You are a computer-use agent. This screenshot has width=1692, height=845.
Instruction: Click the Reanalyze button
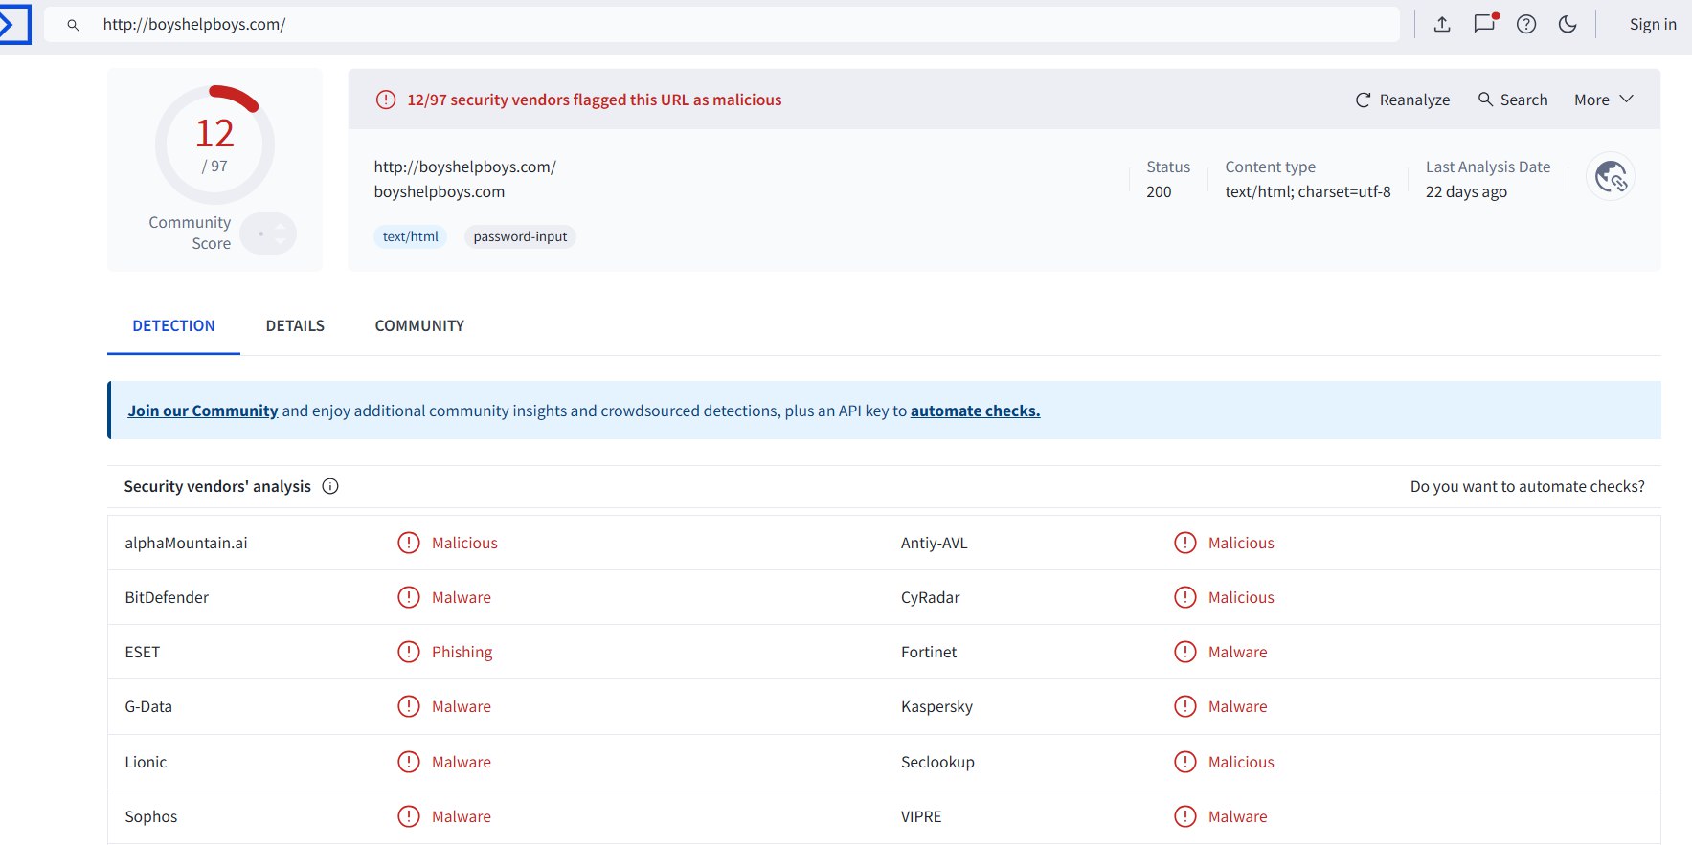[x=1403, y=100]
